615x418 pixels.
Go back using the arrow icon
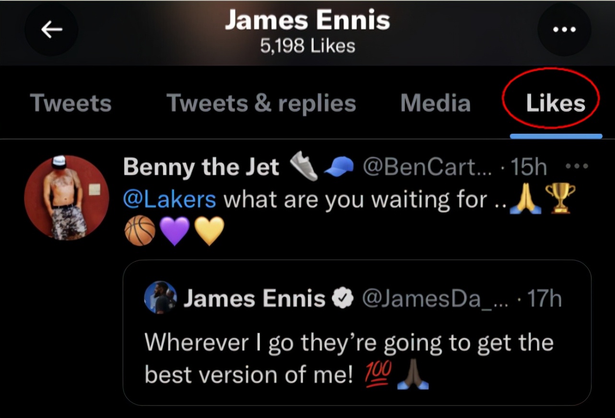tap(51, 30)
